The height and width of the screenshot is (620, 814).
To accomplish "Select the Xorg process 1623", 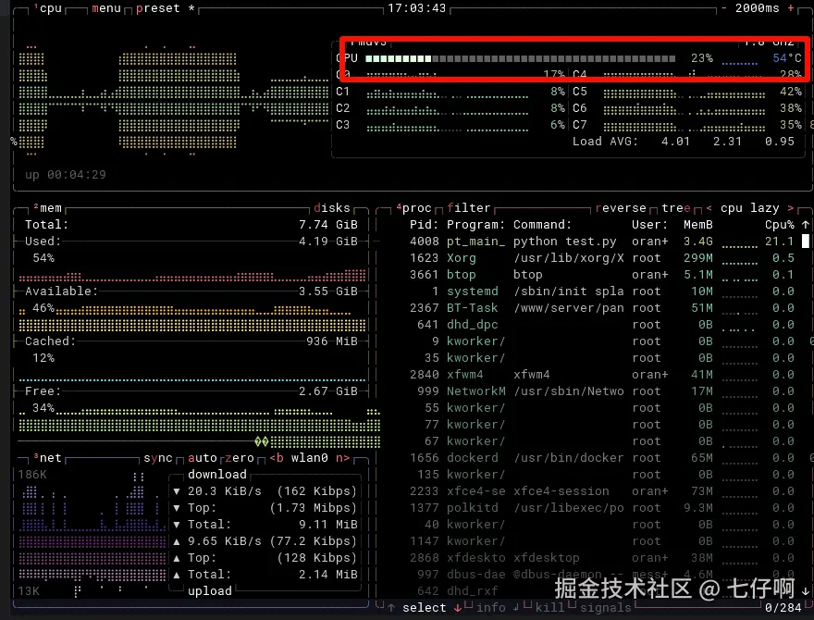I will (x=602, y=258).
